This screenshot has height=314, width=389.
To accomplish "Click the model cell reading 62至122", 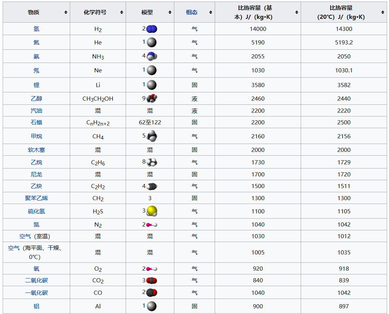I will tap(150, 122).
